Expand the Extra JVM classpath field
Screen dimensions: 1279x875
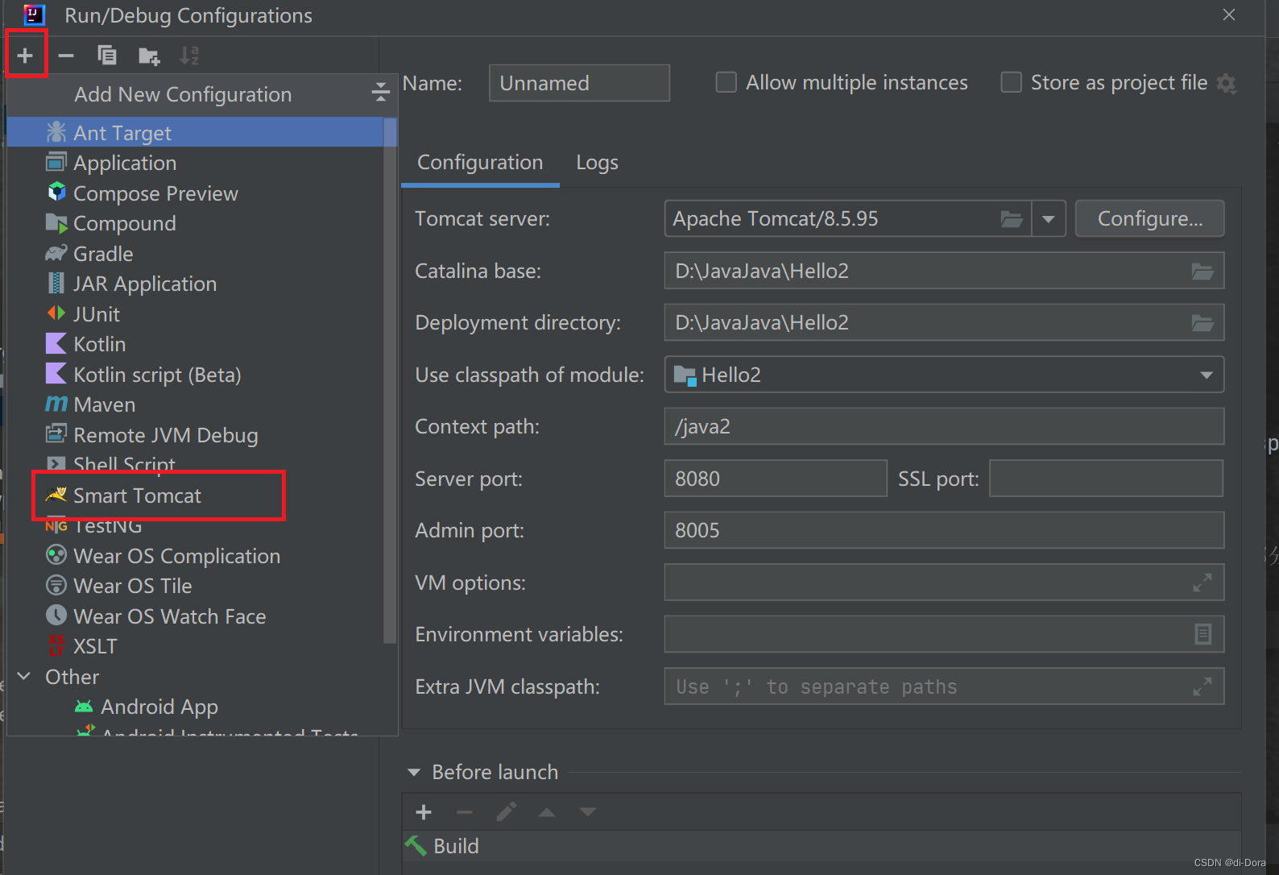(1202, 686)
